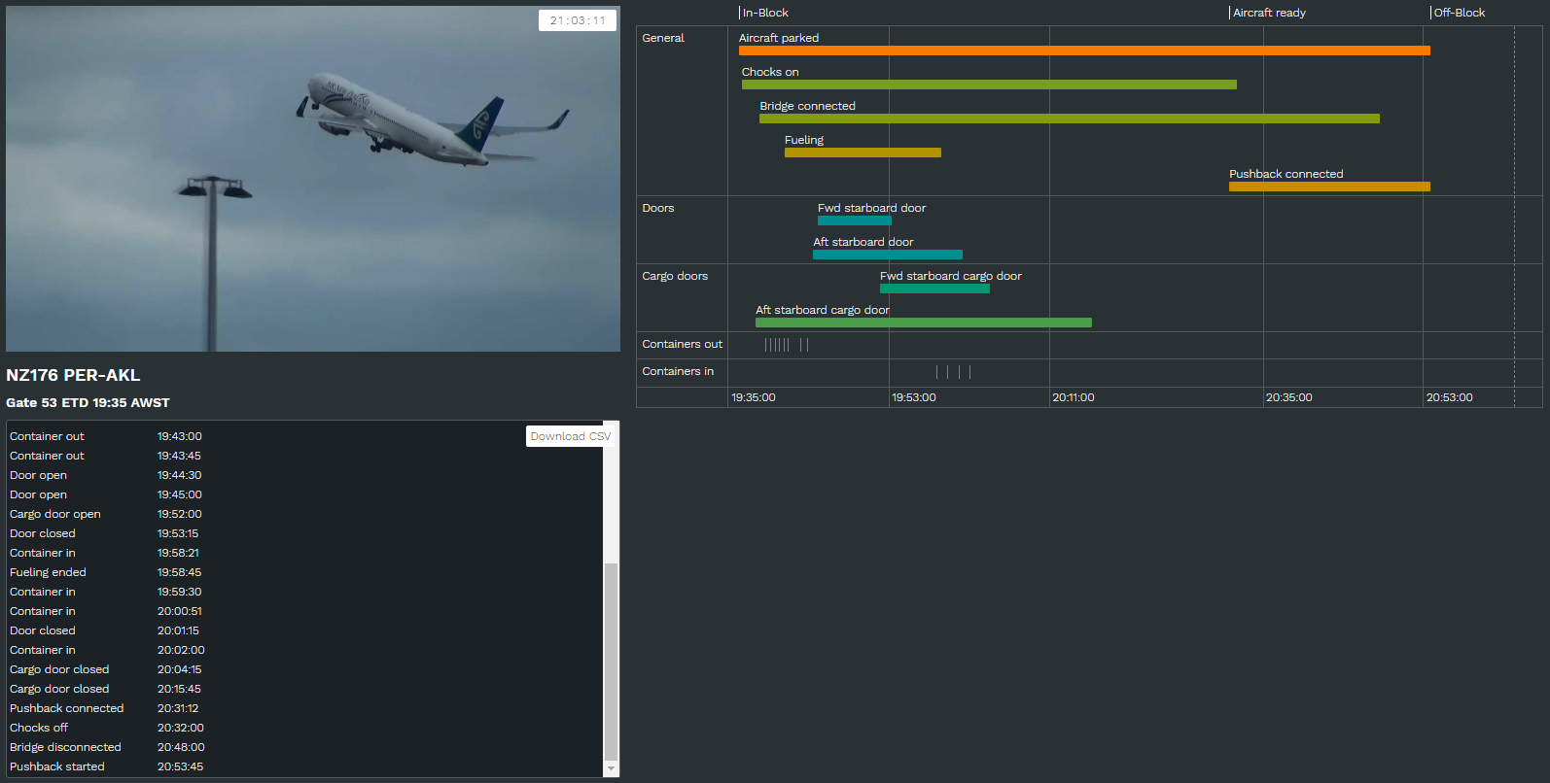This screenshot has width=1550, height=783.
Task: Select the orange Aircraft parked bar
Action: pyautogui.click(x=1084, y=51)
